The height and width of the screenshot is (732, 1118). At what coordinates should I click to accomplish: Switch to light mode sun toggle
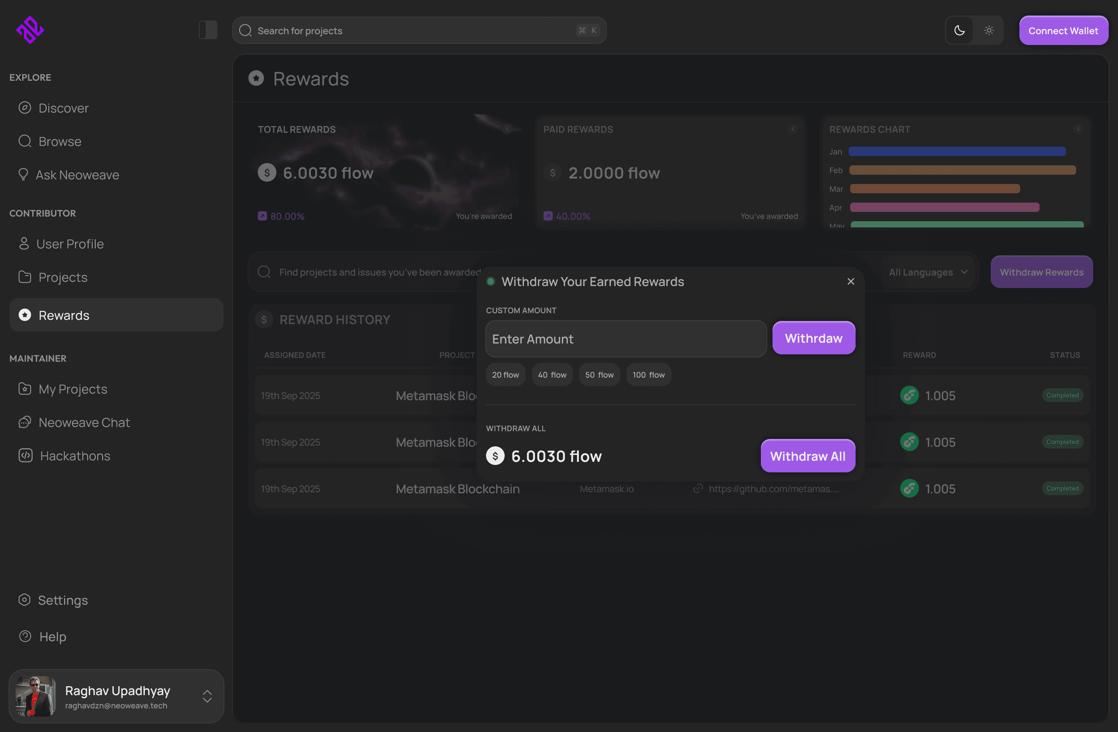point(989,31)
